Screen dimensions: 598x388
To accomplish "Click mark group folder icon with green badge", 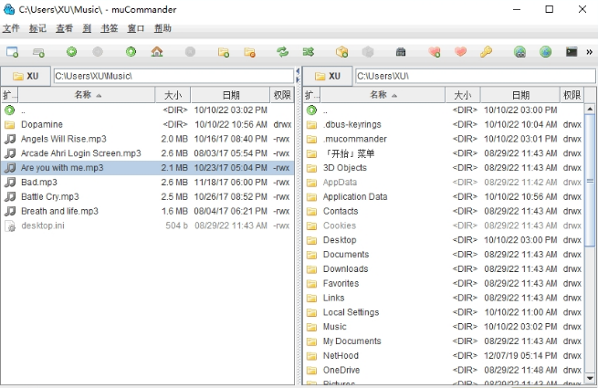I will 224,52.
